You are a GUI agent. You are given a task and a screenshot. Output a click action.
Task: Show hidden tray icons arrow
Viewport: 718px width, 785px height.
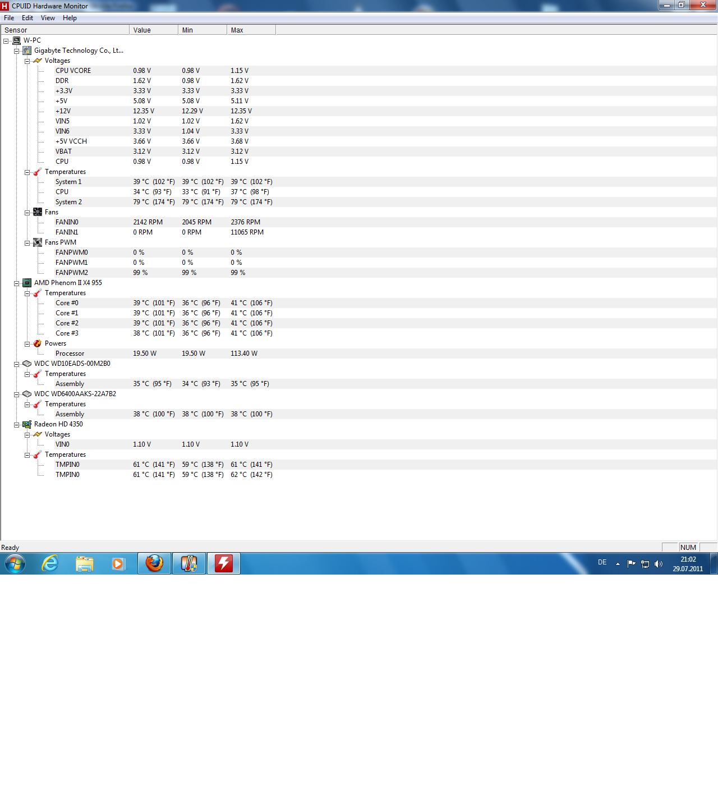[618, 564]
